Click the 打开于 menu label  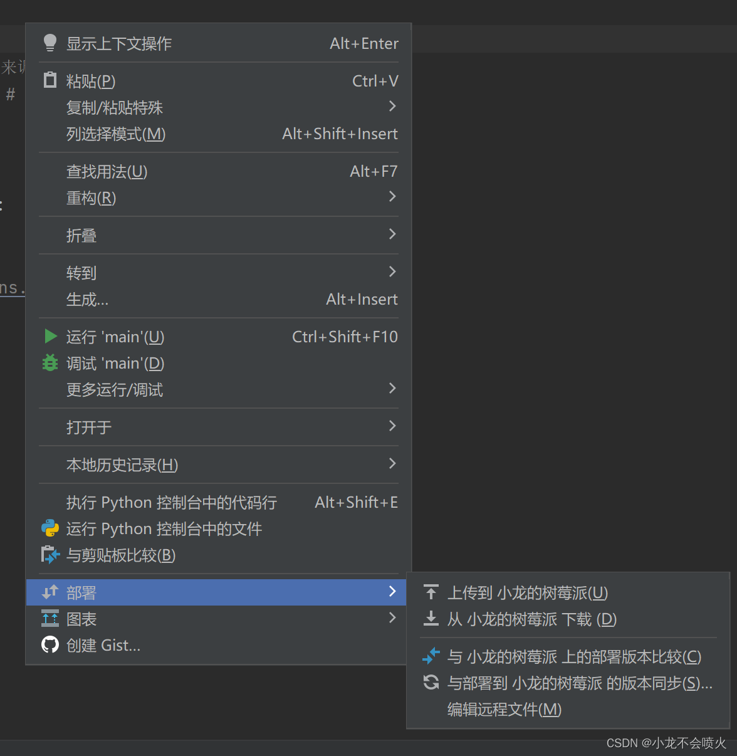click(89, 427)
